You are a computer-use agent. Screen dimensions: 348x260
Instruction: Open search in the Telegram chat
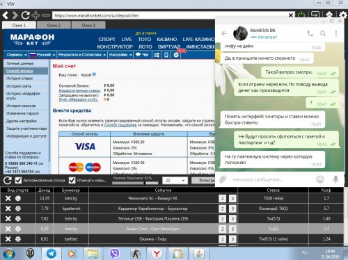[x=323, y=33]
